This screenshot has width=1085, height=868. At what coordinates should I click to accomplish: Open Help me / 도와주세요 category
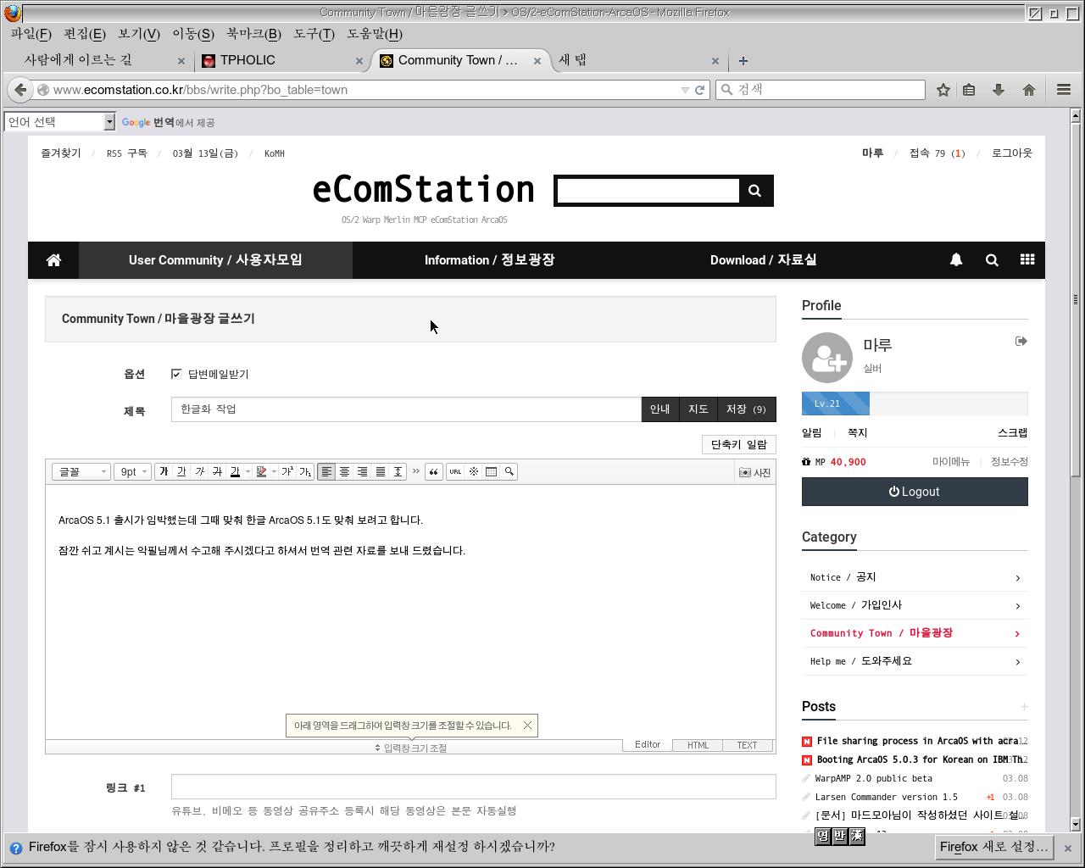(915, 661)
